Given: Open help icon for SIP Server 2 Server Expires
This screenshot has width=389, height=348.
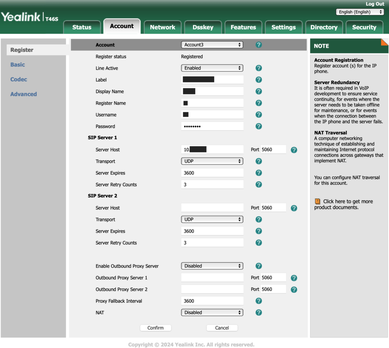Looking at the screenshot, I should 258,231.
